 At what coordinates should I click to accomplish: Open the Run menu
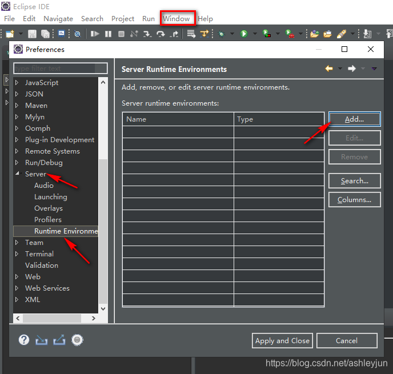149,18
